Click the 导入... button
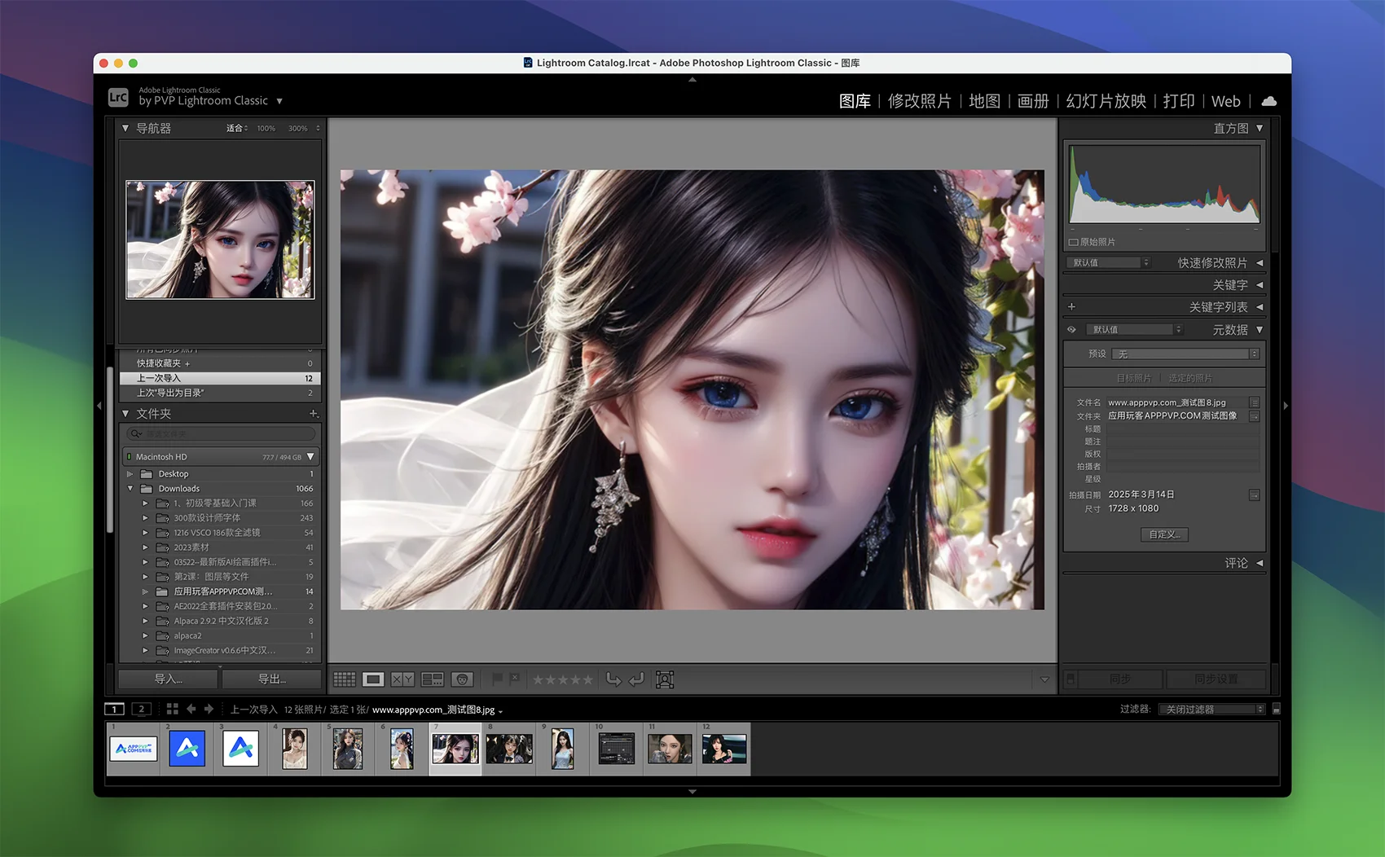 coord(169,679)
